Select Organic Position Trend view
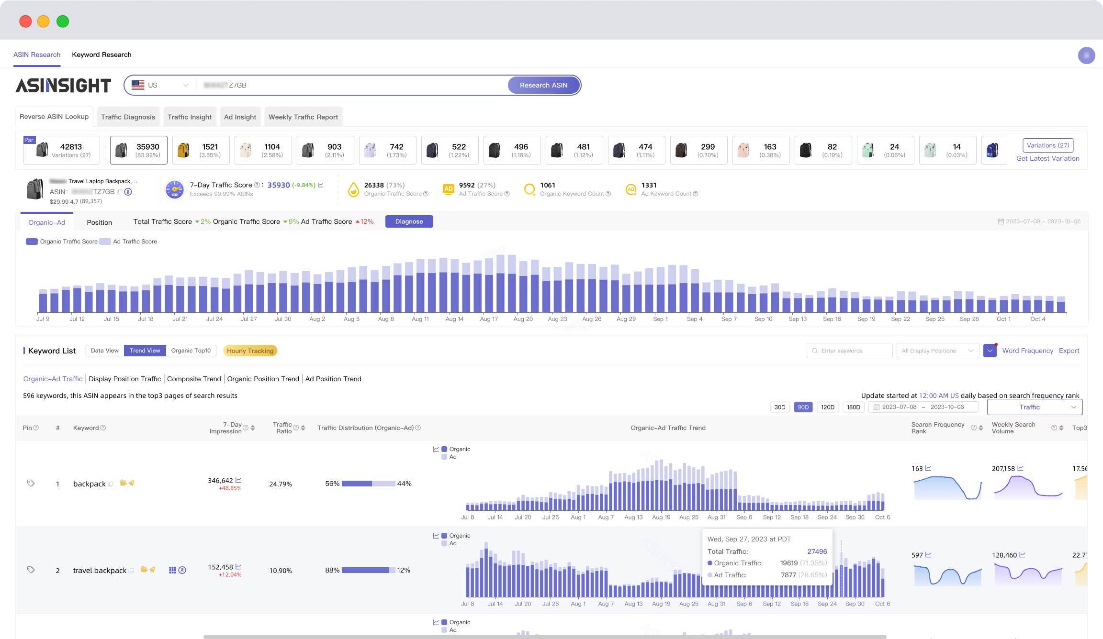 pyautogui.click(x=263, y=379)
